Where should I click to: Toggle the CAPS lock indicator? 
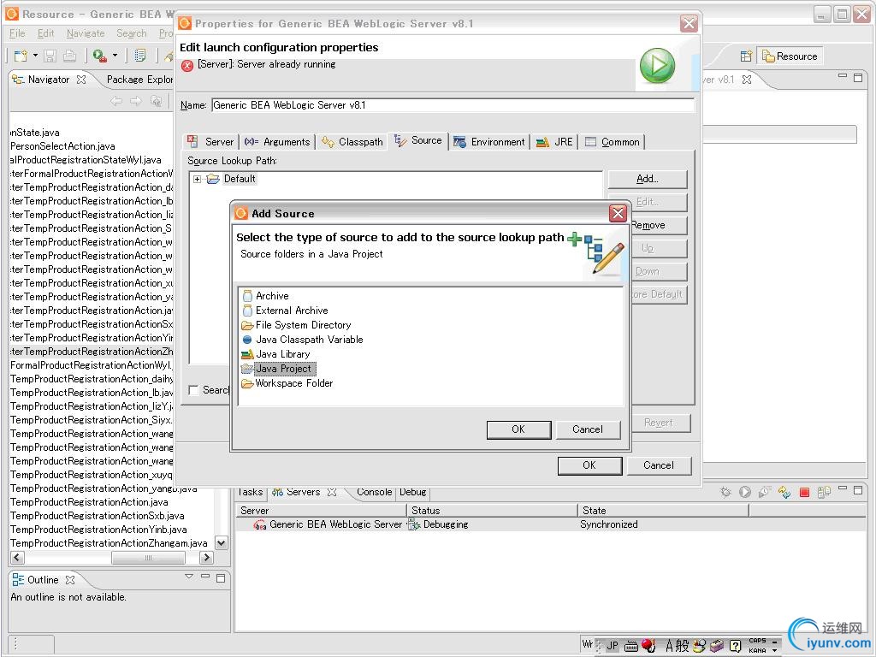(758, 641)
